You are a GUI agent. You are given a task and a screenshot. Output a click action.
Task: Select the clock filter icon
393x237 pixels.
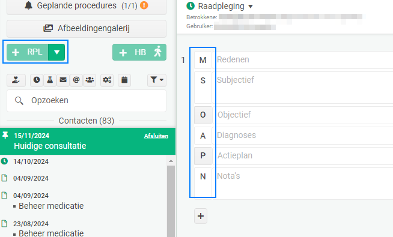37,80
